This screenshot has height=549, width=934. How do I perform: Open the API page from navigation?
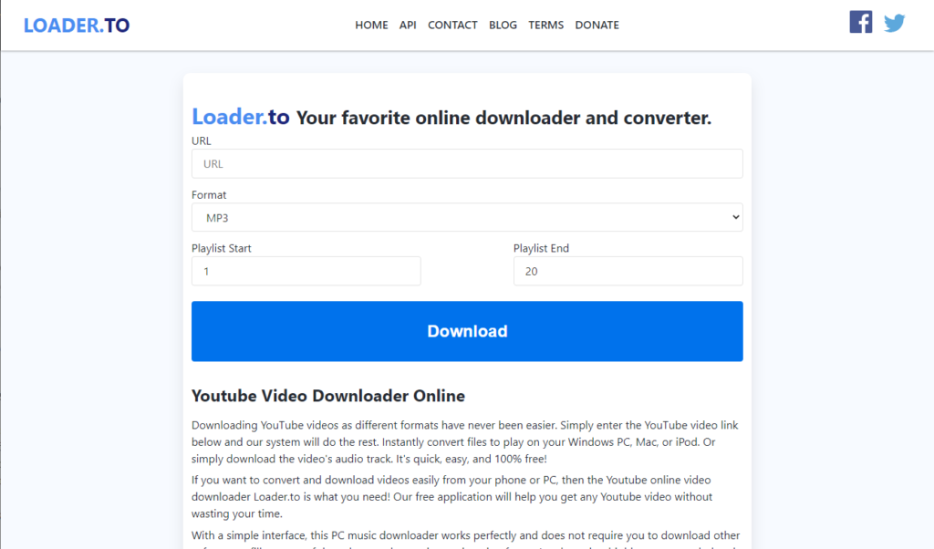(408, 26)
